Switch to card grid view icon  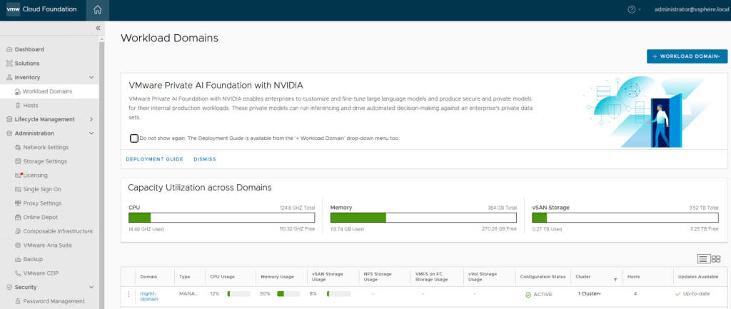click(716, 259)
